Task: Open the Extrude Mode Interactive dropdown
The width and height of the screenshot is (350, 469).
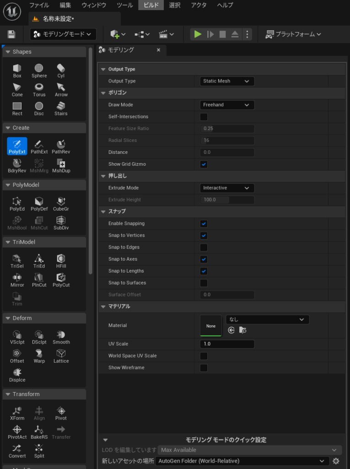Action: 227,188
